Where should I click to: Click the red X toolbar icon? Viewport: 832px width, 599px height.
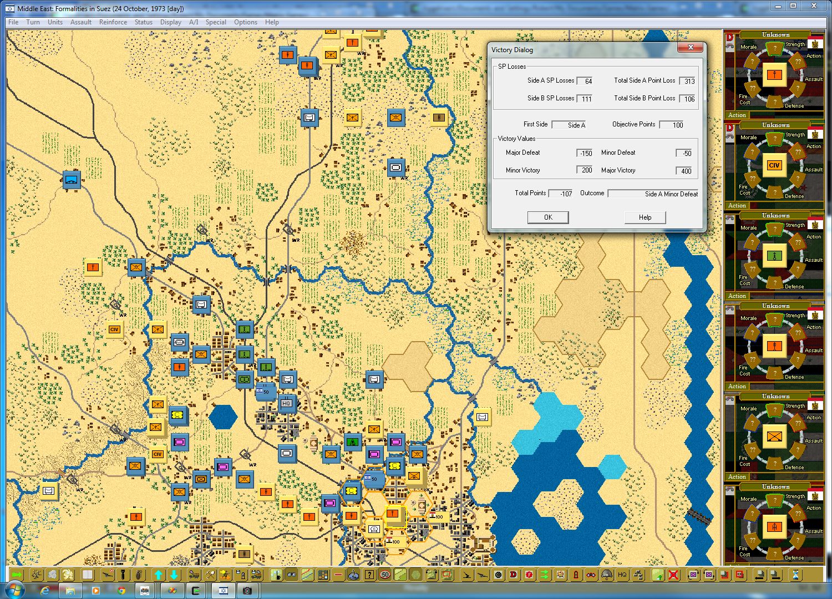(673, 575)
